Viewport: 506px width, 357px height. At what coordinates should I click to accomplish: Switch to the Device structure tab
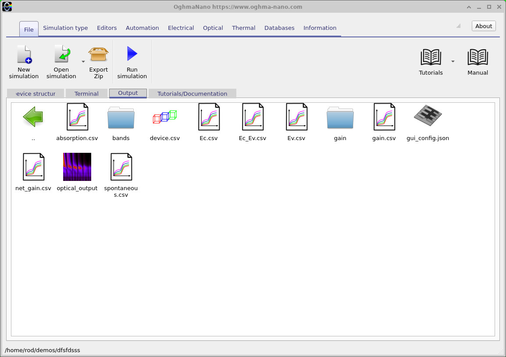click(x=36, y=94)
